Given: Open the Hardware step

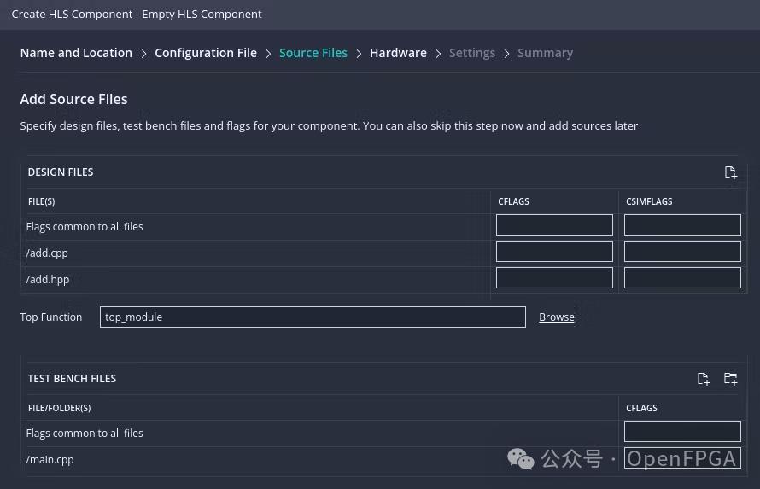Looking at the screenshot, I should (398, 53).
